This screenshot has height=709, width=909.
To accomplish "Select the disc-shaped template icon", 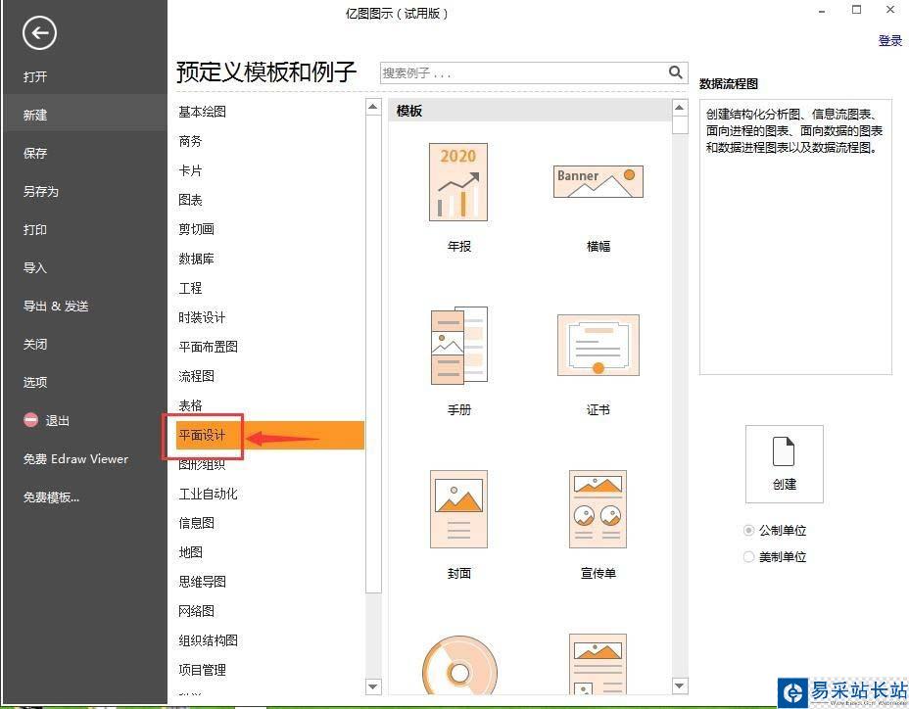I will point(459,664).
